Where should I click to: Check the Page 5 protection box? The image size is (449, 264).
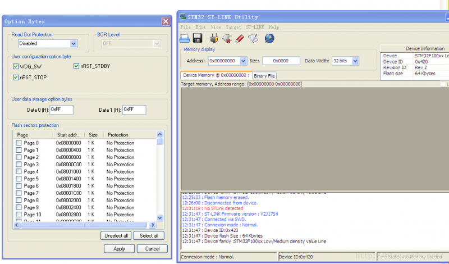[x=19, y=178]
